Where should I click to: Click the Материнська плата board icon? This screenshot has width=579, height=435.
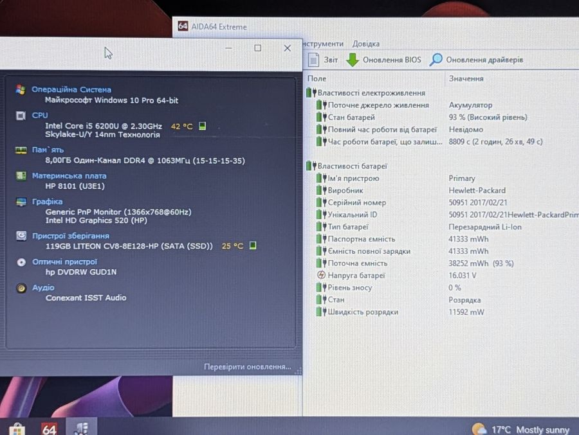[x=21, y=176]
